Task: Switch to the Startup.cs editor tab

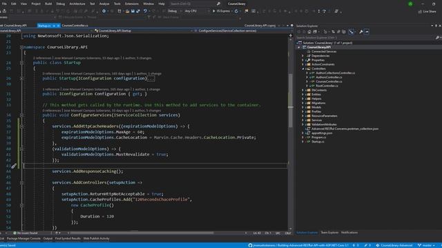Action: click(44, 25)
